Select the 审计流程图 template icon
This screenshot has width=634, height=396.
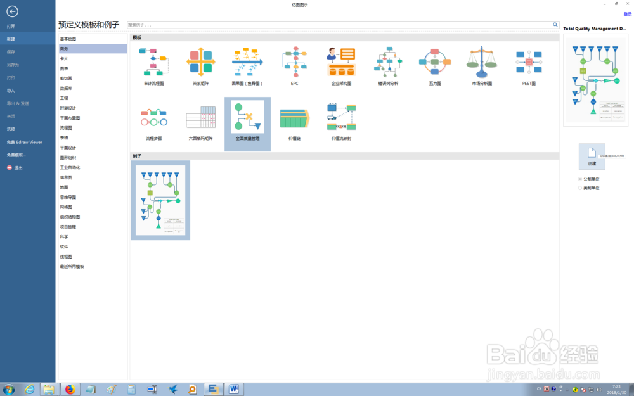[x=153, y=62]
